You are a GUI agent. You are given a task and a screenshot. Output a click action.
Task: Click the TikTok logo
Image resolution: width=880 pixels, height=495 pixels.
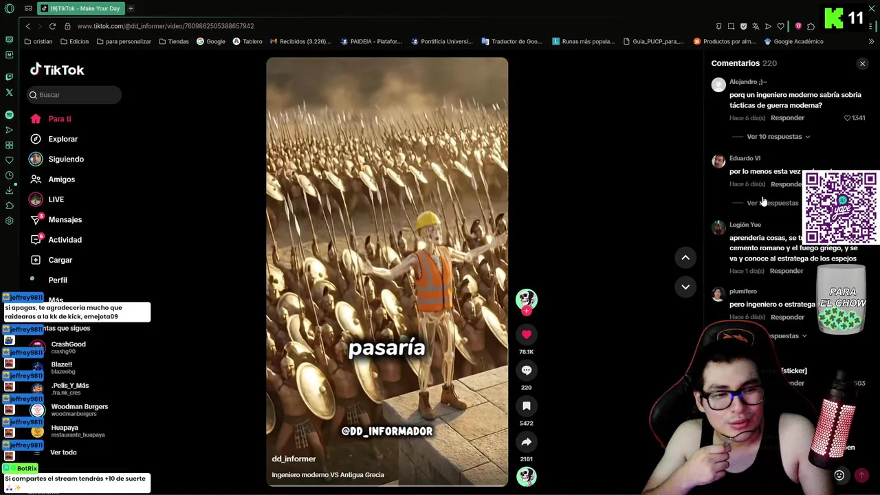(57, 70)
